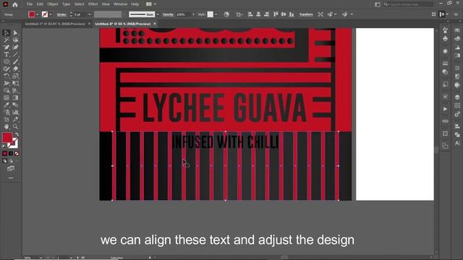Screen dimensions: 463x260
Task: Select the Pen tool
Action: (x=7, y=47)
